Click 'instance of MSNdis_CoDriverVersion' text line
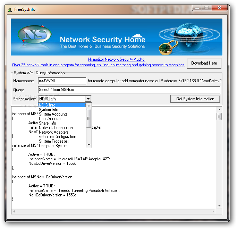 tap(42, 177)
